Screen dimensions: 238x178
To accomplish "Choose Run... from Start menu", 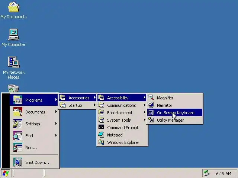I will (34, 147).
